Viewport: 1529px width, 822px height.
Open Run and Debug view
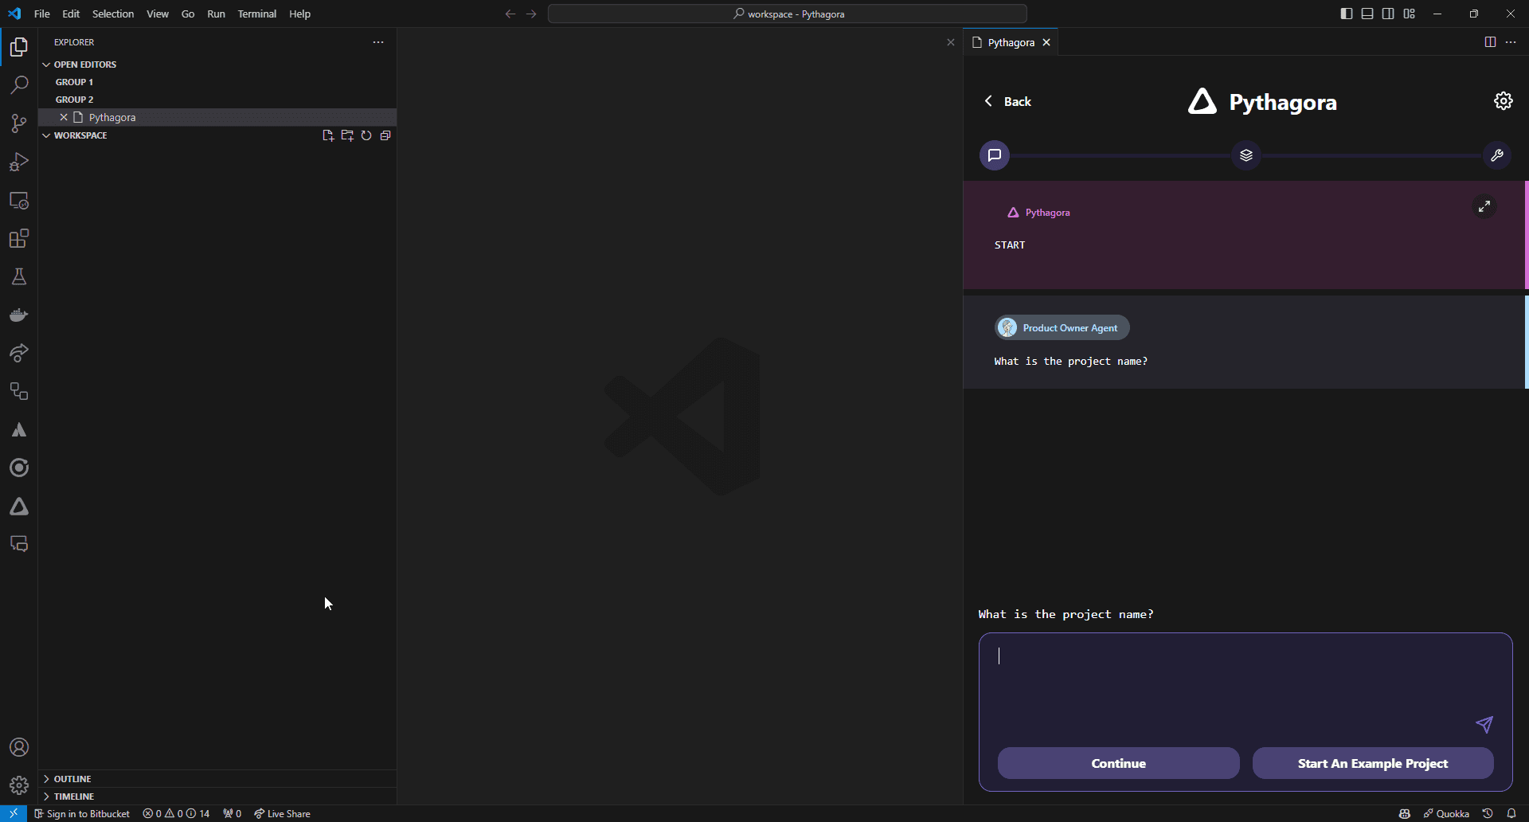(x=19, y=162)
